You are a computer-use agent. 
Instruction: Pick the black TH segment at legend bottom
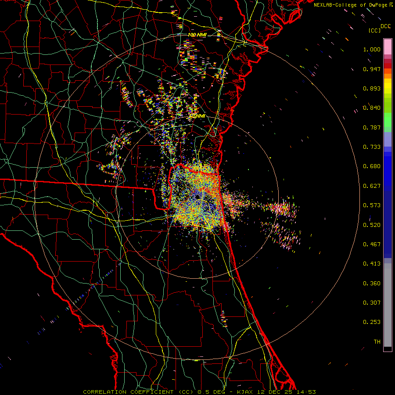tap(388, 349)
